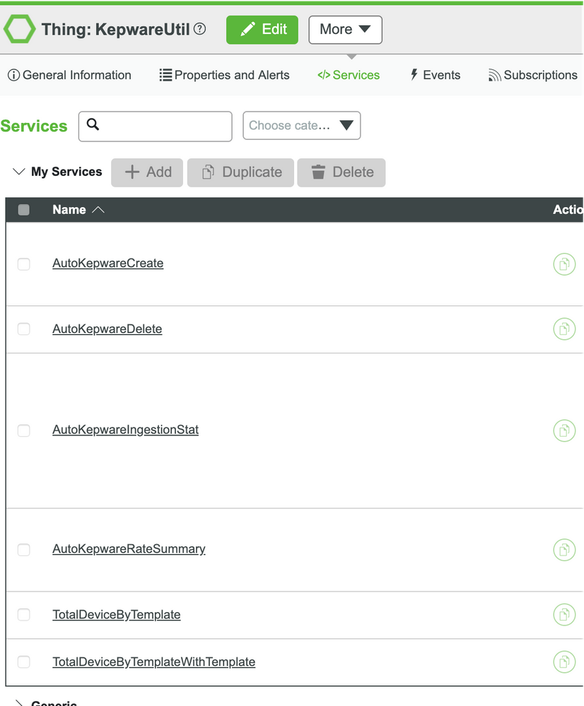Open the AutoKepwareRateSummary service link

pyautogui.click(x=129, y=549)
